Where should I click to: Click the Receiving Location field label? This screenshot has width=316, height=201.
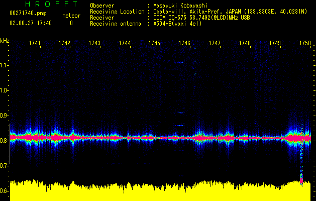(x=117, y=12)
